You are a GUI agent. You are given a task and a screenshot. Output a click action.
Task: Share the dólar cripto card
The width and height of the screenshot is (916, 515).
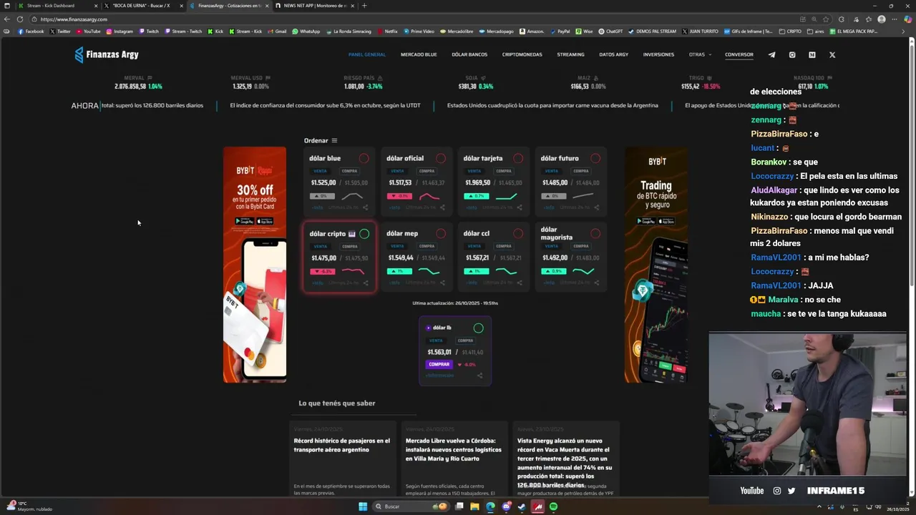[365, 283]
